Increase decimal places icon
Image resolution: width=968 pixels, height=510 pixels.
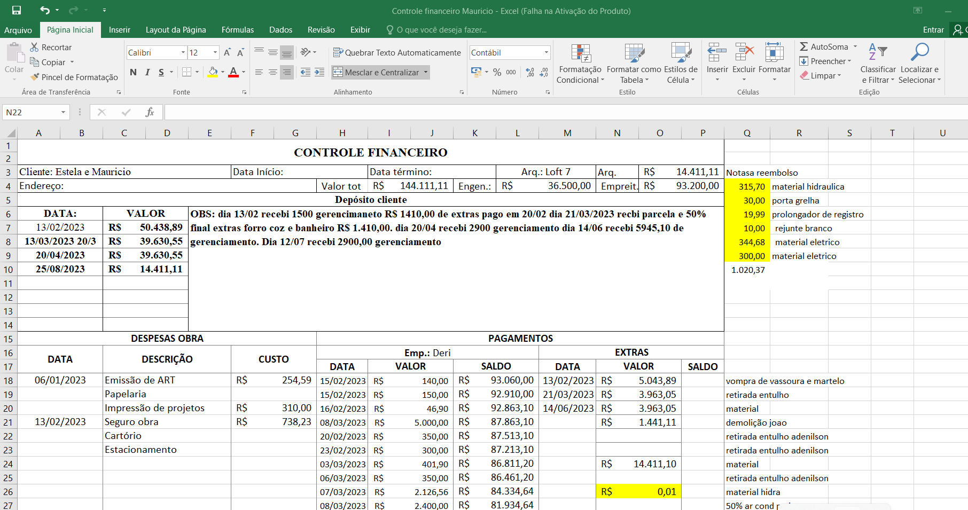[530, 72]
